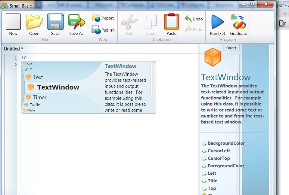Select the T item with pencil icon
This screenshot has height=195, width=289.
pos(28,69)
